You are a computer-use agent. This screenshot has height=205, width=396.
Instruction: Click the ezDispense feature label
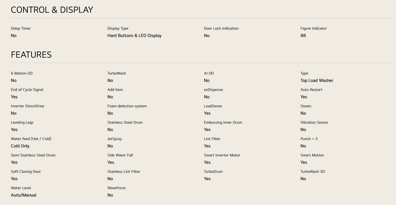tap(213, 90)
